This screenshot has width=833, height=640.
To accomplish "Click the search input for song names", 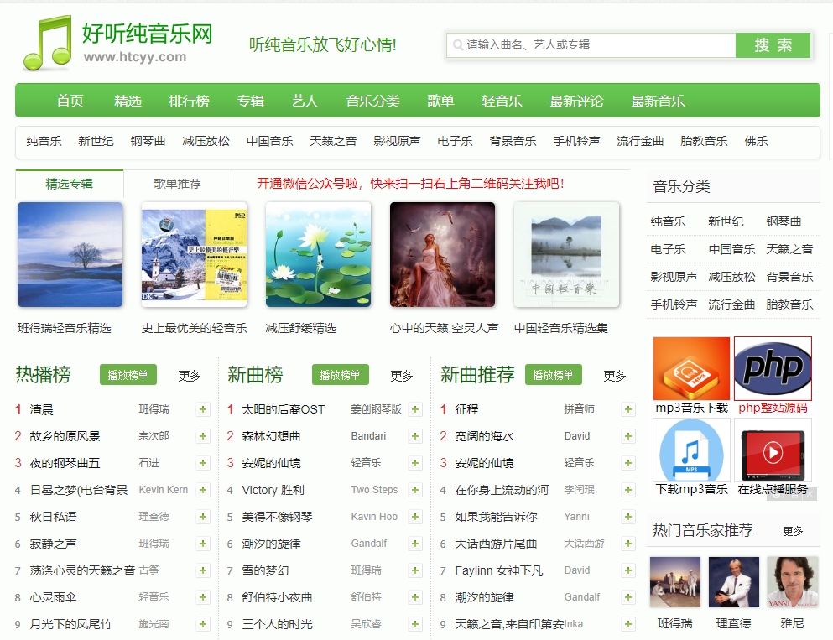I will tap(596, 44).
